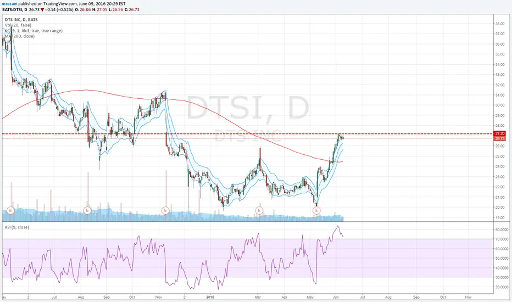Click the red 26.73 last price tag
512x302 pixels.
499,139
